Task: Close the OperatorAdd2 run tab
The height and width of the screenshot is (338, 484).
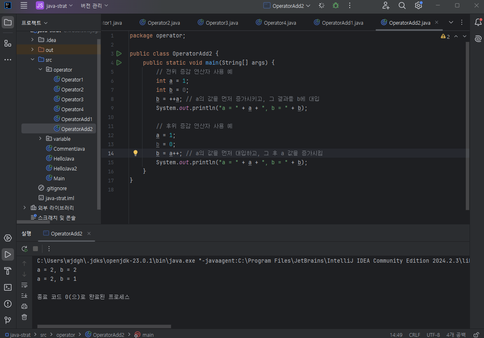Action: 89,233
